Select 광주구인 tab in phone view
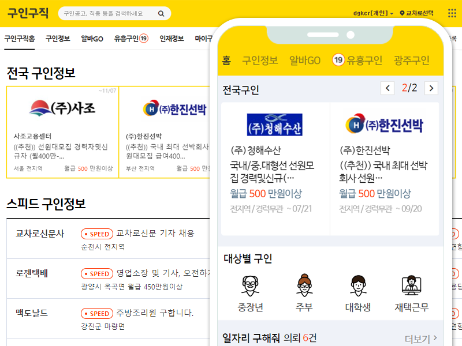 [412, 61]
